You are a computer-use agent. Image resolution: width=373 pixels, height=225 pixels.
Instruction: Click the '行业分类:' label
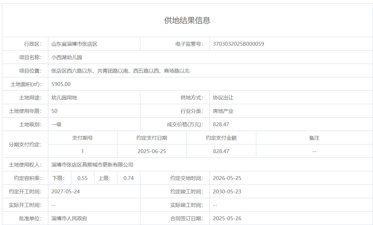tap(192, 111)
